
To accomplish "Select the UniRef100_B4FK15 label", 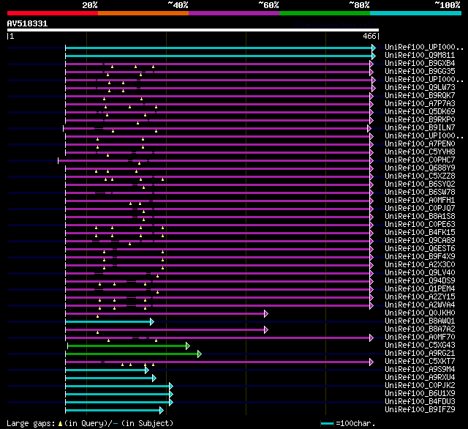I will [420, 233].
